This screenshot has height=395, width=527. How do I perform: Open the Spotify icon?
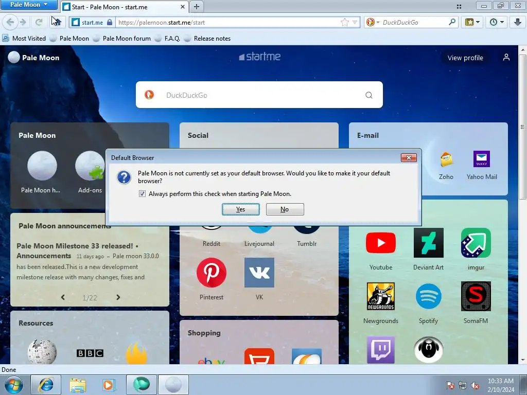[429, 296]
